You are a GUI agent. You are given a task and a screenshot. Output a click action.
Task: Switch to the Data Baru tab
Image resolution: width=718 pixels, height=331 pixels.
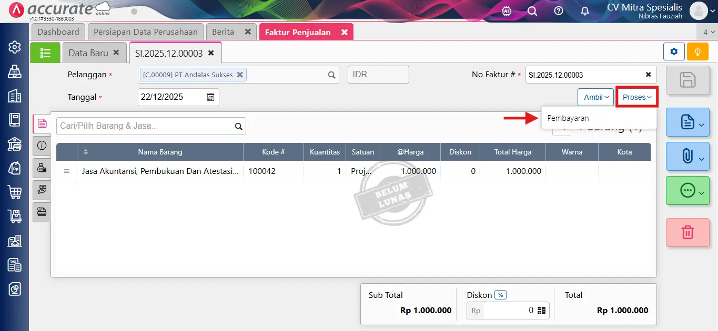(88, 53)
